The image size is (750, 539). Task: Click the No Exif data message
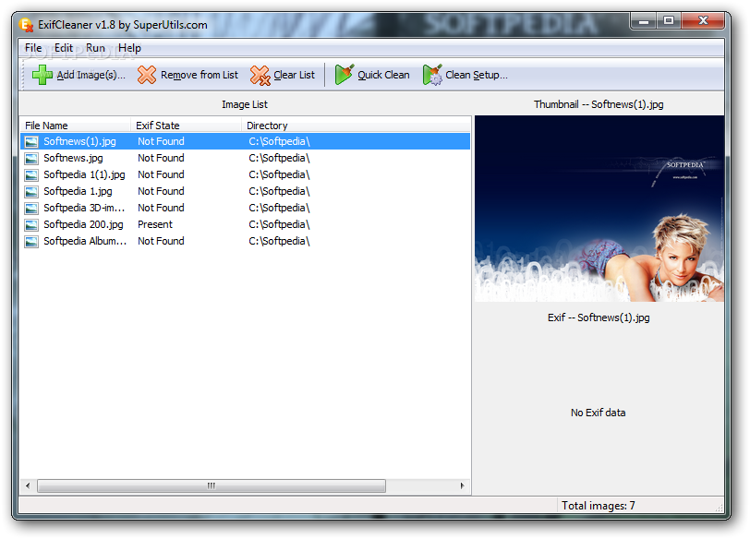(598, 413)
